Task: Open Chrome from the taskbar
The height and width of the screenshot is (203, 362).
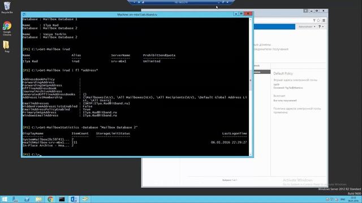Action: [x=50, y=199]
